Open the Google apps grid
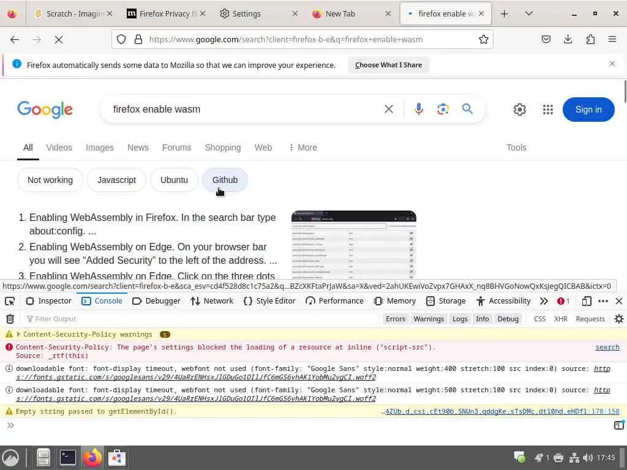Viewport: 627px width, 470px height. [548, 110]
